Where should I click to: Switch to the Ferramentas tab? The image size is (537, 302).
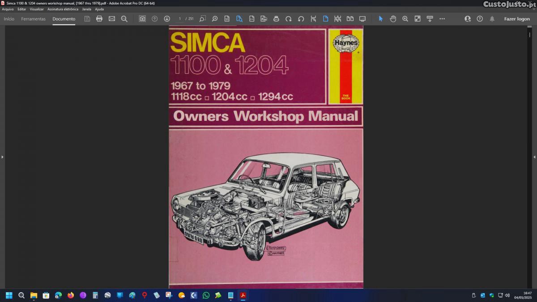point(33,19)
